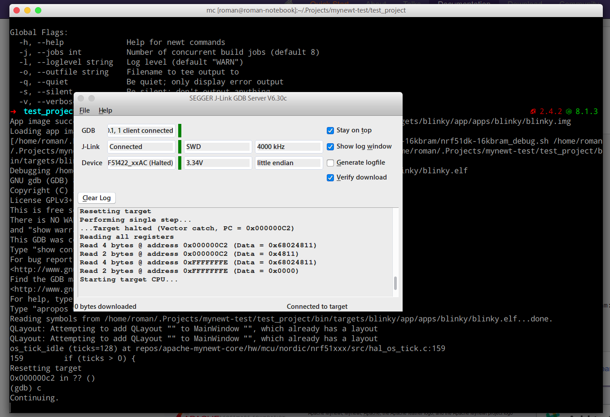Click the '(gdb) c' prompt line

click(26, 388)
